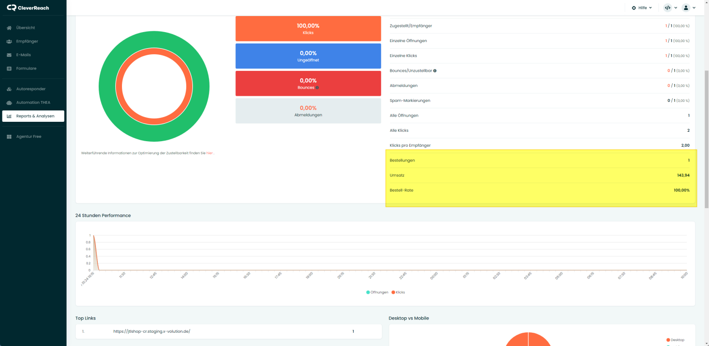The image size is (709, 346).
Task: Open the Autoresponder icon
Action: 9,89
